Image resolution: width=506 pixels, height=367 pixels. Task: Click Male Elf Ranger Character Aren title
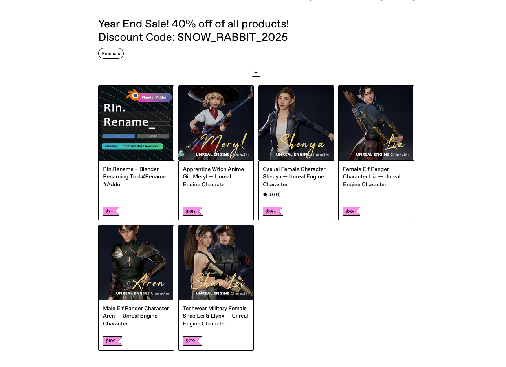point(136,316)
